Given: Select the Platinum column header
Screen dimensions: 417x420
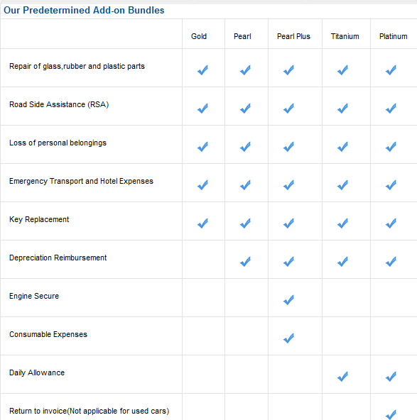Looking at the screenshot, I should pos(393,36).
